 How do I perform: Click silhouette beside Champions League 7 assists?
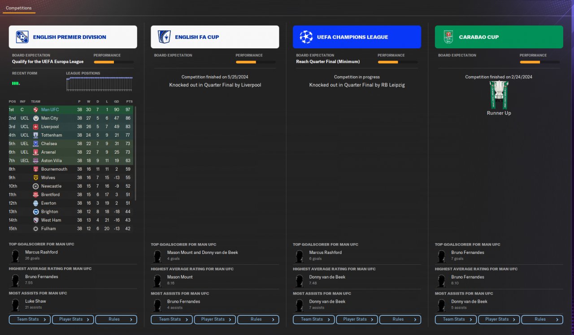(x=300, y=305)
